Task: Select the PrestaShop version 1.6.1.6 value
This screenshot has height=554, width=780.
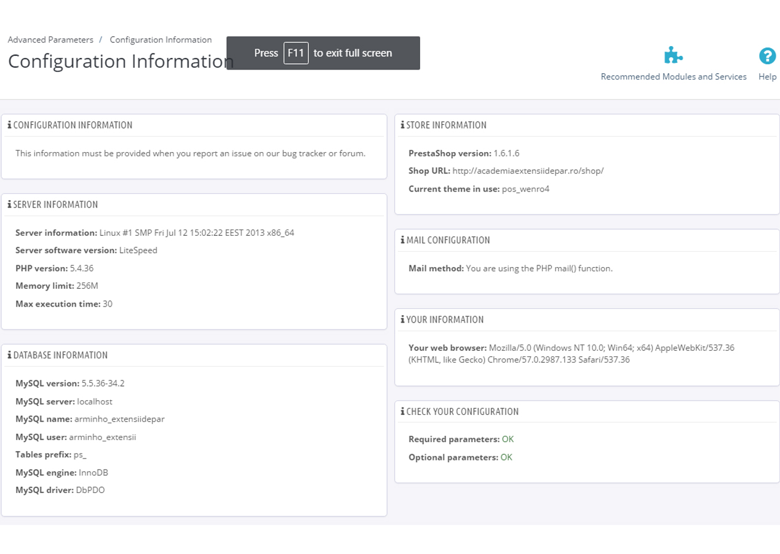Action: (x=506, y=153)
